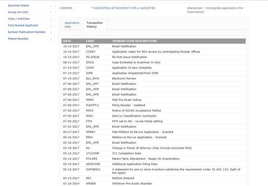Select the 08-11-2017 date cell
Image resolution: width=268 pixels, height=186 pixels.
[71, 62]
